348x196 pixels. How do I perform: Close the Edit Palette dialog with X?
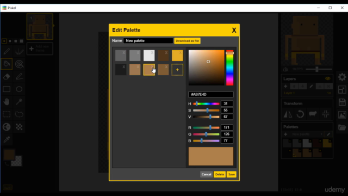[x=234, y=30]
